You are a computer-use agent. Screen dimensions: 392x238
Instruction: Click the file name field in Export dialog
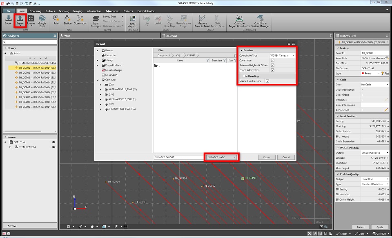[x=178, y=157]
